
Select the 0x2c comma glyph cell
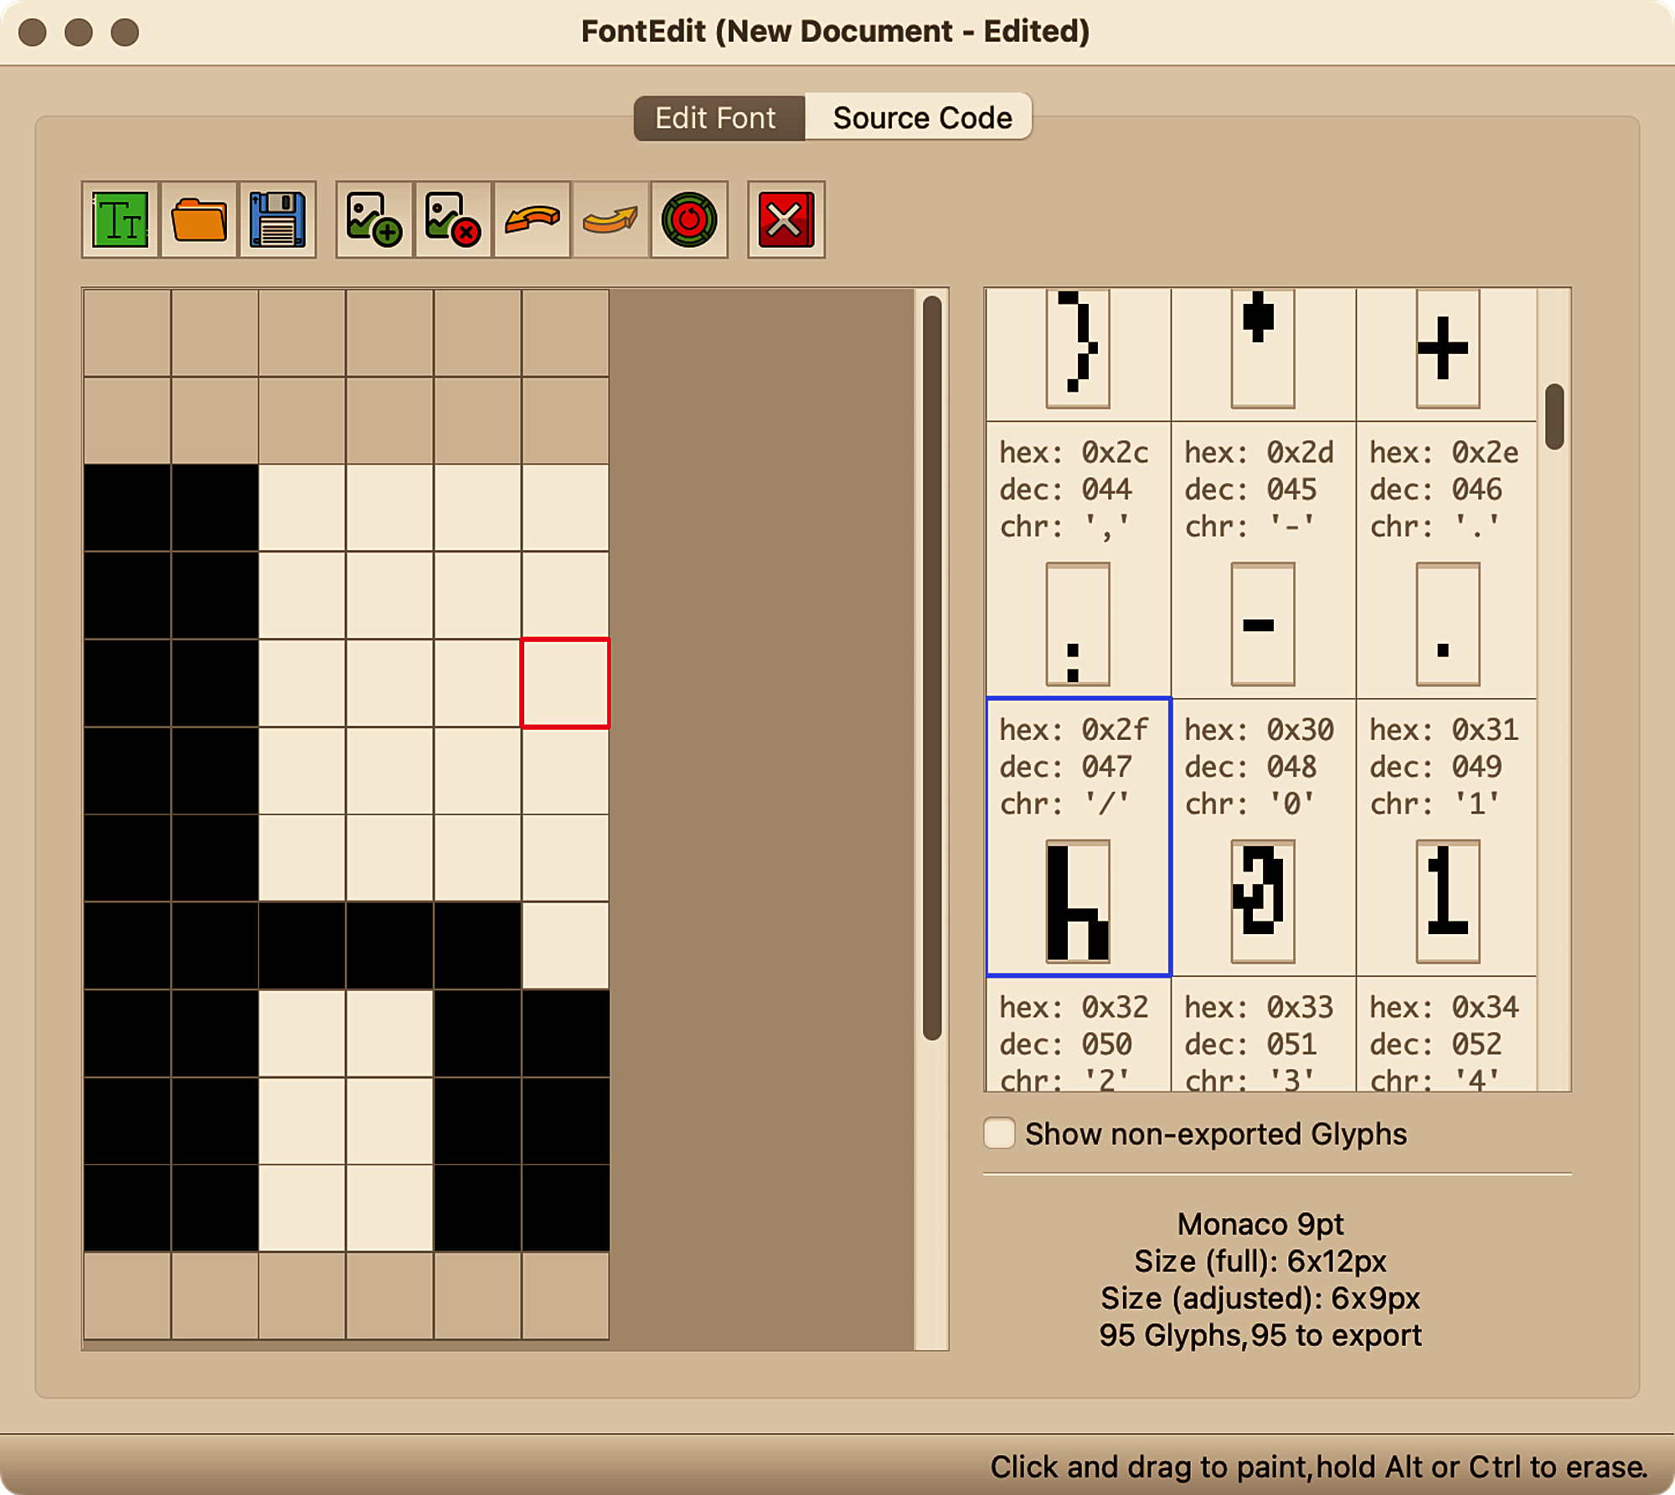1079,560
